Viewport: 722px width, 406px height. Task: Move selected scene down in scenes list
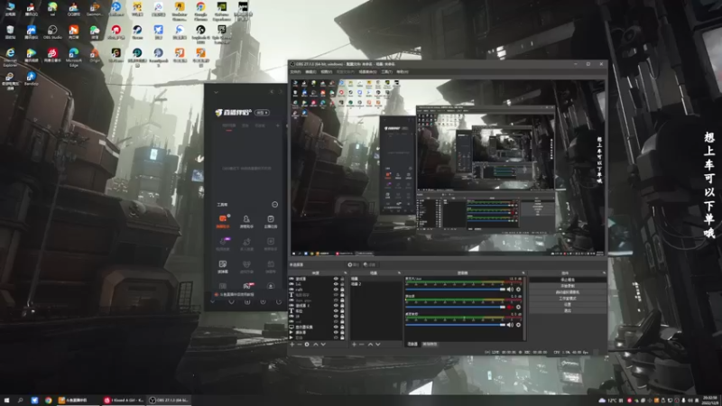(377, 345)
